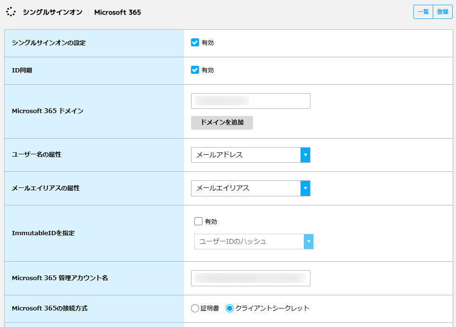This screenshot has height=327, width=456.
Task: Toggle シングルサインオンの設定 有効 checkbox
Action: [x=195, y=43]
